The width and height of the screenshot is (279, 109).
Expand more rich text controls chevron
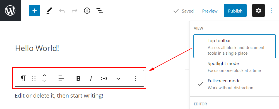coord(118,79)
